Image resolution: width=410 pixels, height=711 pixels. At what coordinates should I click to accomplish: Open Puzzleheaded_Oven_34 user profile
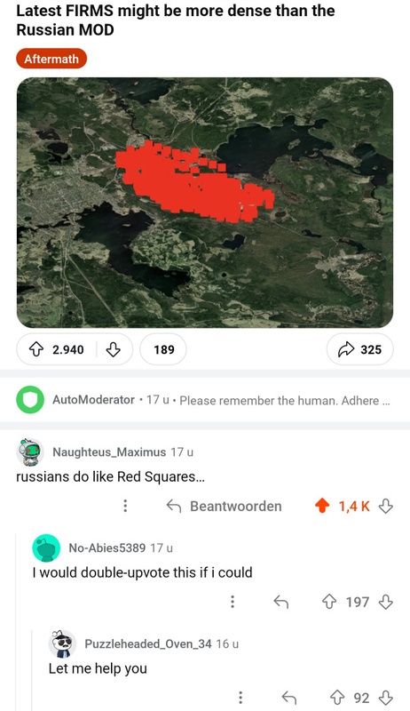tap(147, 643)
